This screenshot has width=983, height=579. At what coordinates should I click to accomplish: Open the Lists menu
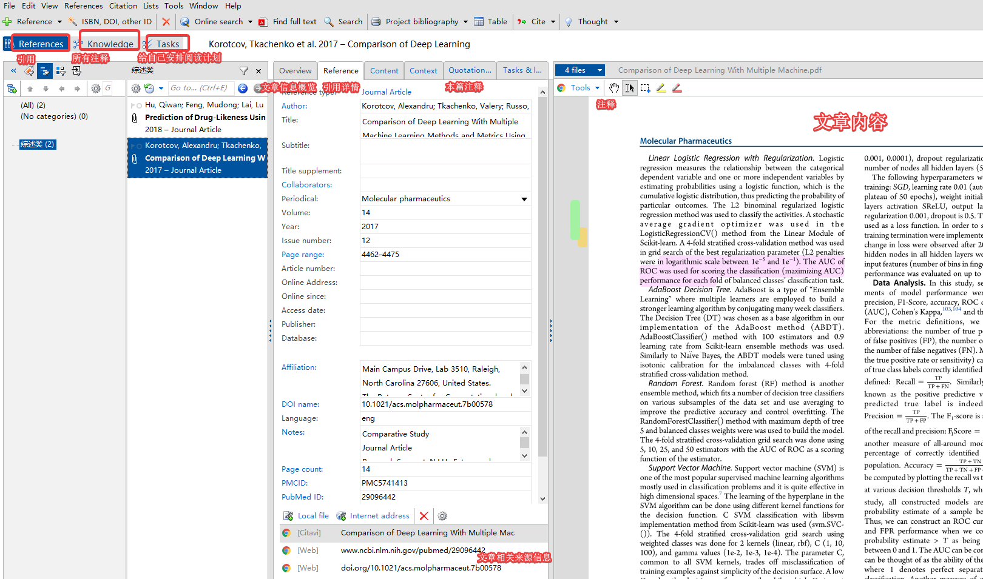click(x=151, y=6)
